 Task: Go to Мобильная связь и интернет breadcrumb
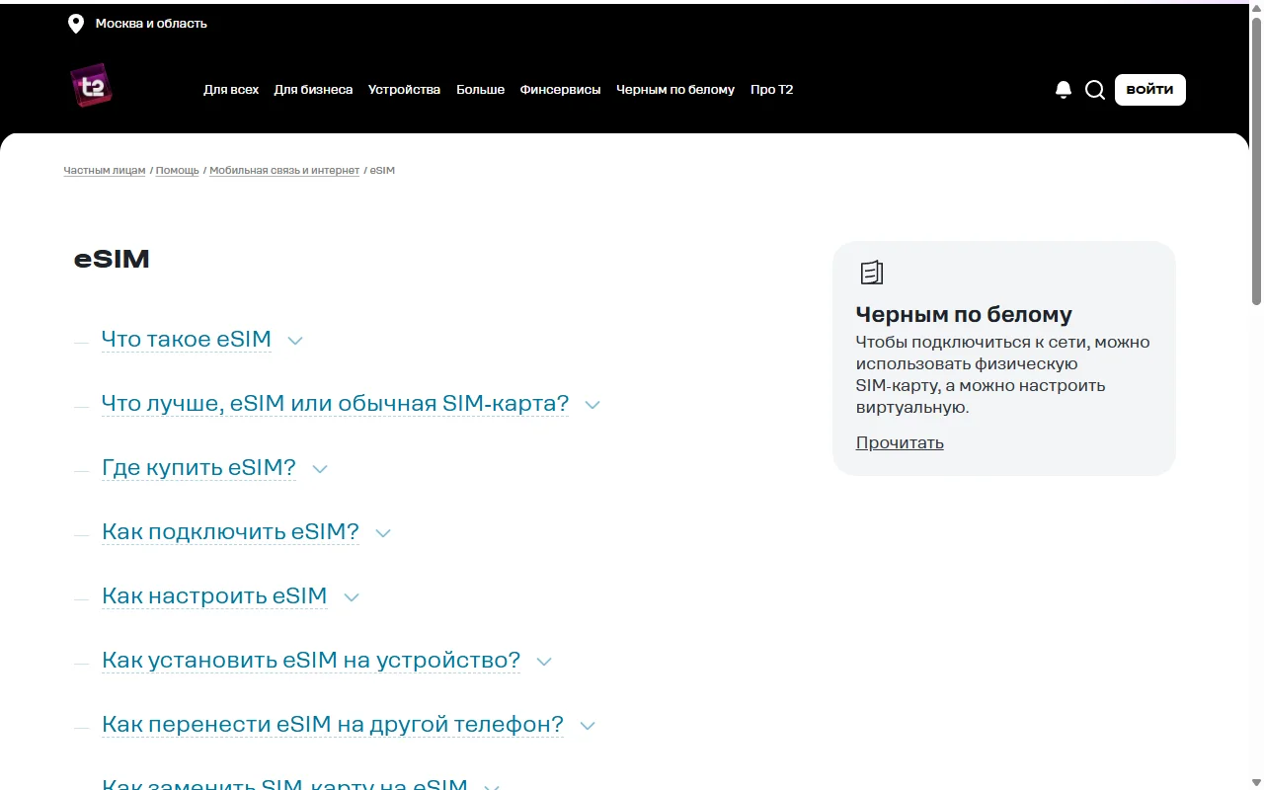click(284, 171)
